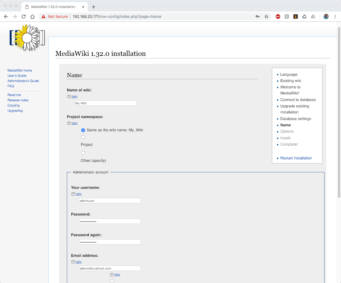Image resolution: width=341 pixels, height=283 pixels.
Task: Bookmark this page with the star icon
Action: pos(266,17)
